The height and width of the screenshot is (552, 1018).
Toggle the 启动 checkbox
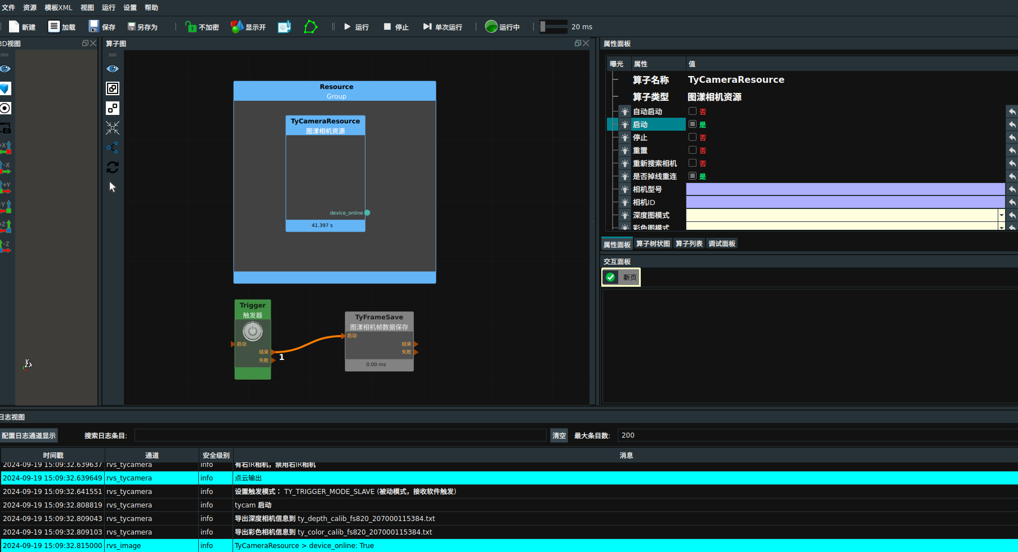(693, 124)
